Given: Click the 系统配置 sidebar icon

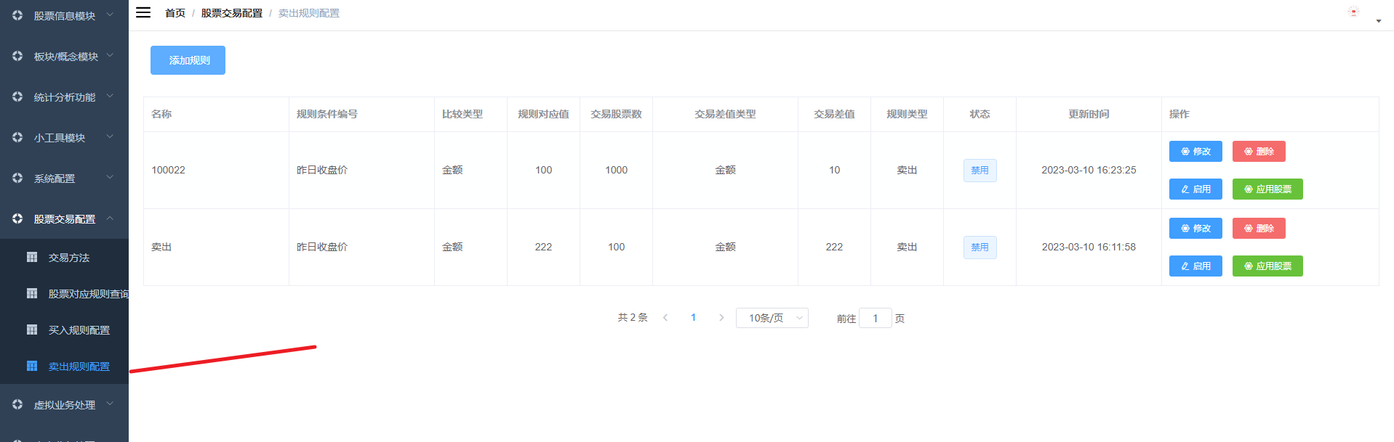Looking at the screenshot, I should pyautogui.click(x=17, y=178).
